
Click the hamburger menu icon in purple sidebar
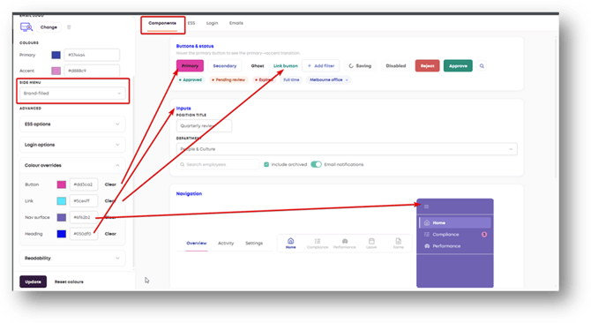(x=427, y=207)
